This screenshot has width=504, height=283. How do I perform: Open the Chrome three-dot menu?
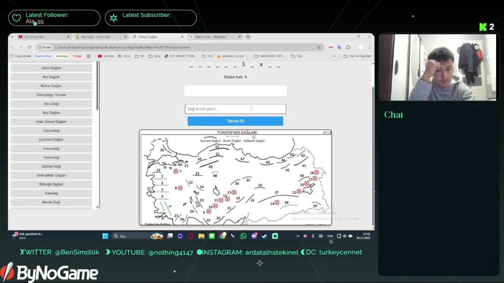[369, 47]
